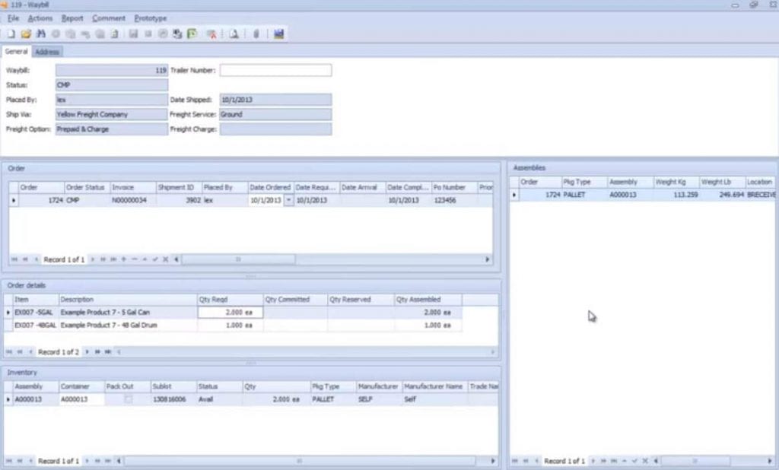Click the paperclip attachment icon
This screenshot has width=779, height=470.
pyautogui.click(x=256, y=34)
